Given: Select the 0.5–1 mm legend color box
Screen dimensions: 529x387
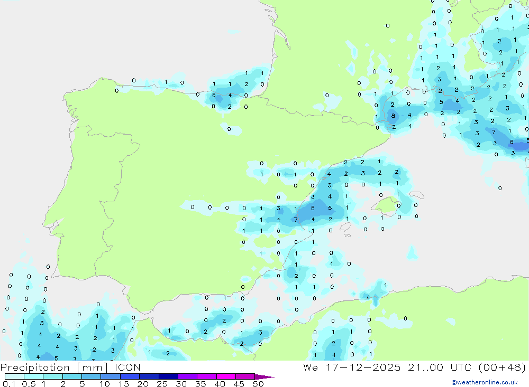Looking at the screenshot, I should 34,376.
